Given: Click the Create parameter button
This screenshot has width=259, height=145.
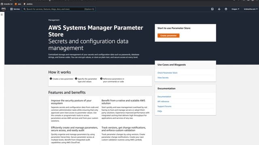Looking at the screenshot, I should 168,35.
